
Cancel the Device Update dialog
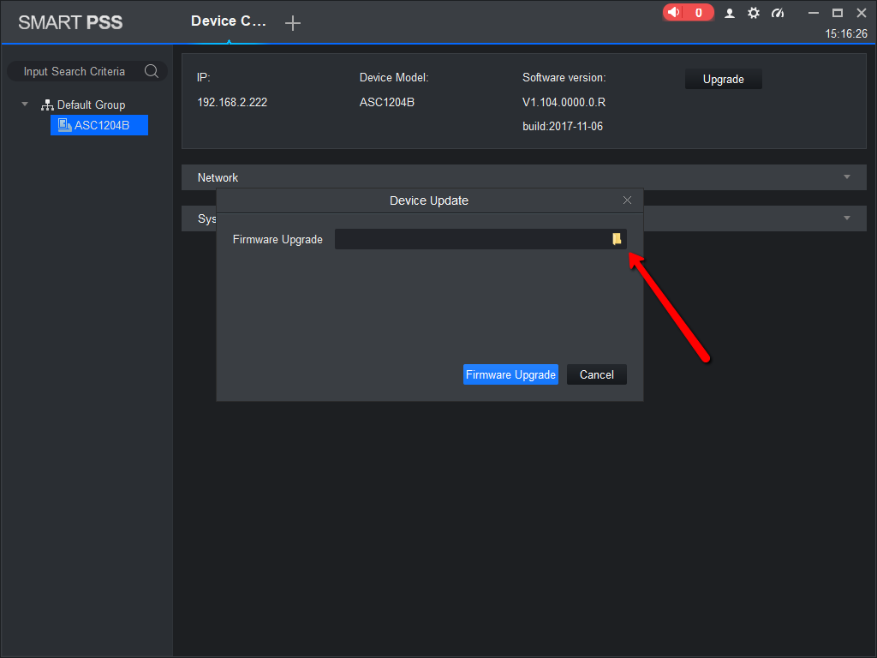[x=597, y=374]
